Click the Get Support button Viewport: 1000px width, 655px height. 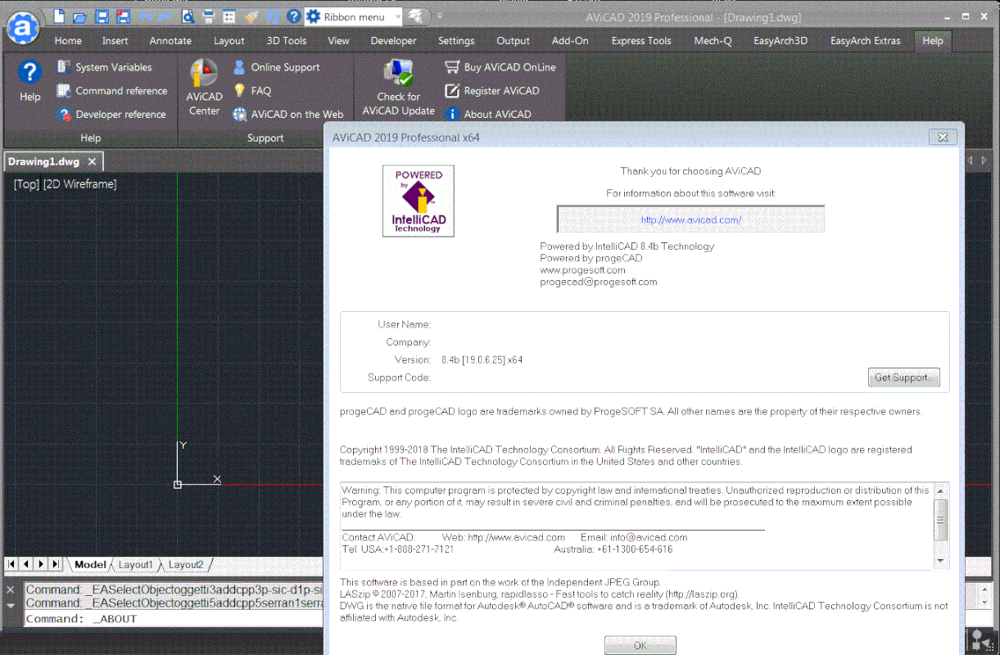tap(903, 377)
